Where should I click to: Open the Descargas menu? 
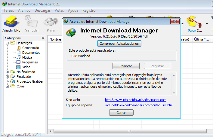coord(42,11)
